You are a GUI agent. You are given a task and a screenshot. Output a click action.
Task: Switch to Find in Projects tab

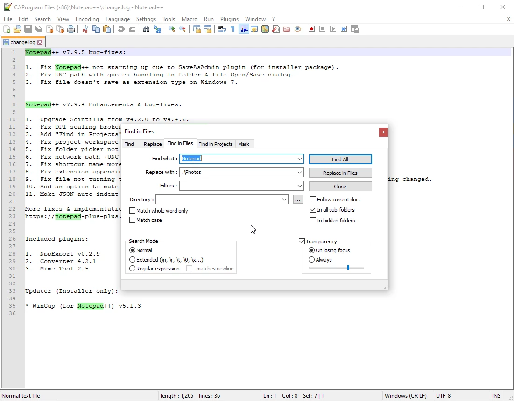215,144
